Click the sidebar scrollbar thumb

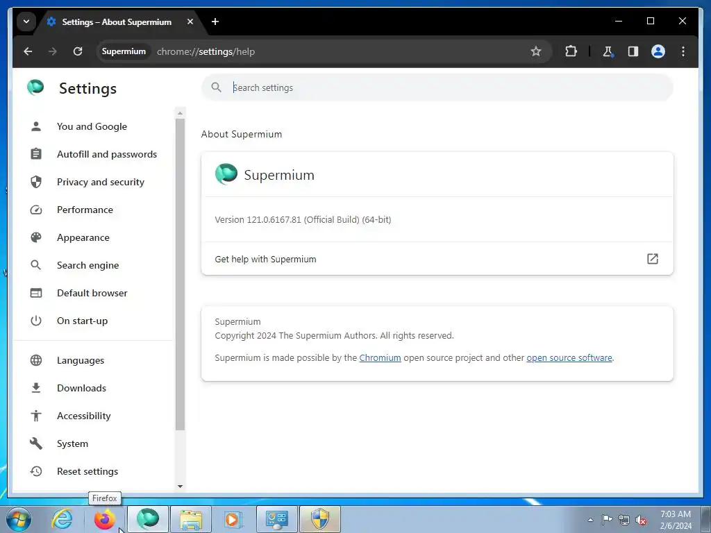pos(180,274)
